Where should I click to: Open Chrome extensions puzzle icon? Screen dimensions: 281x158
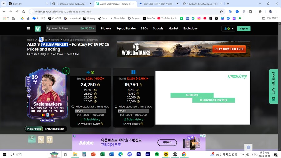pyautogui.click(x=250, y=12)
